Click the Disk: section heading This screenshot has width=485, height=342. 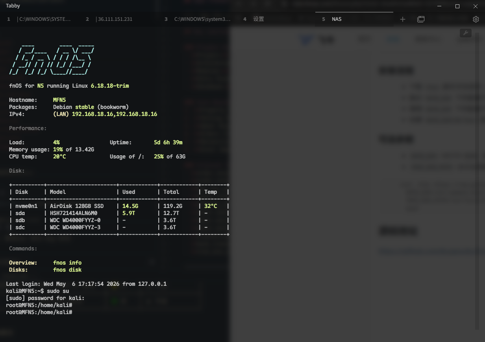[17, 171]
